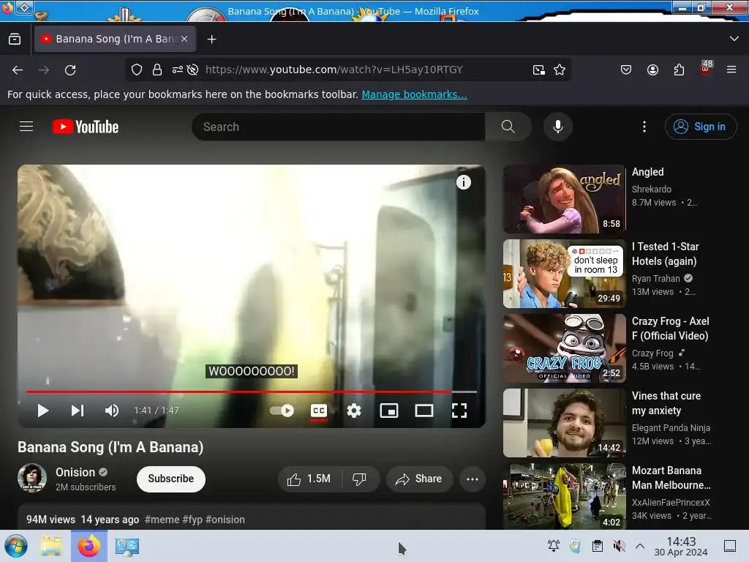Click the autoplay blocked icon in address bar
749x562 pixels.
click(x=192, y=70)
